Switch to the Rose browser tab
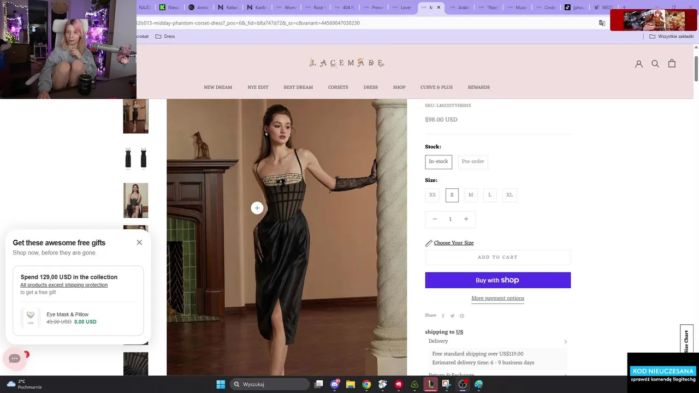699x393 pixels. [x=315, y=8]
